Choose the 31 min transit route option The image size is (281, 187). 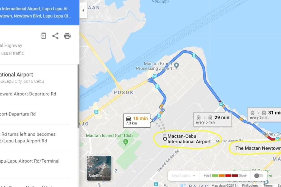click(264, 115)
